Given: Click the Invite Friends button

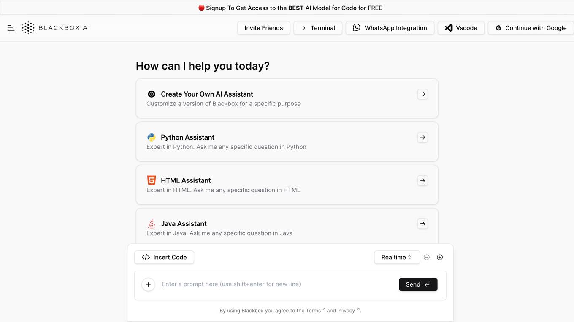Looking at the screenshot, I should 264,28.
